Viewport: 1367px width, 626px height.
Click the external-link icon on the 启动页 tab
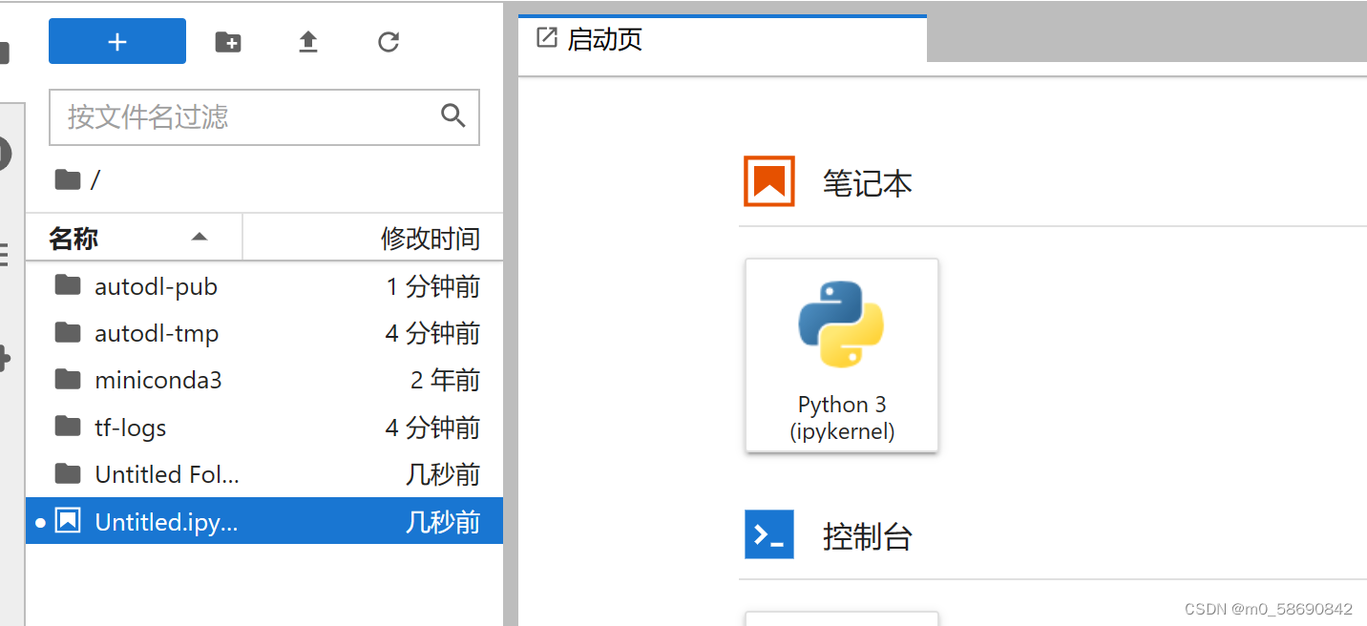click(x=545, y=36)
